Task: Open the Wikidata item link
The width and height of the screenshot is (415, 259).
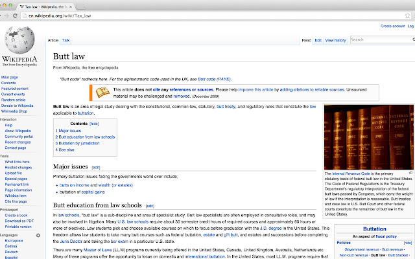Action: [16, 196]
